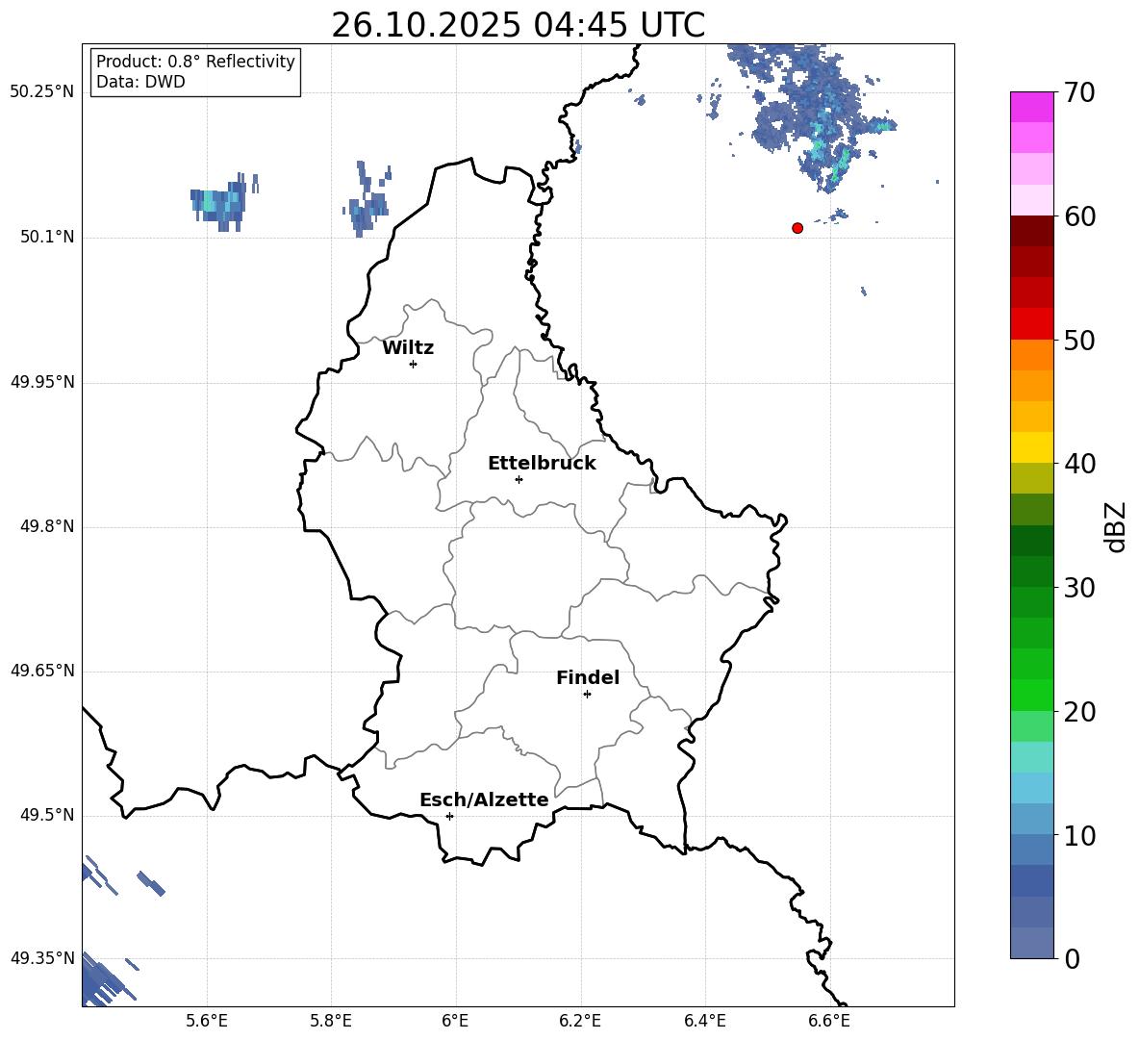Pick the cyan colorbar swatch below 20
Image resolution: width=1139 pixels, height=1040 pixels.
[1031, 757]
